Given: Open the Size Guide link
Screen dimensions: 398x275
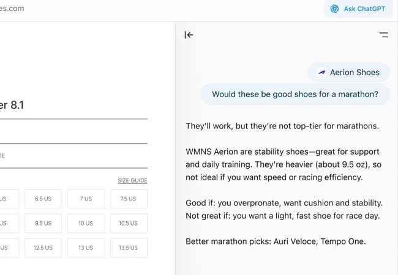Looking at the screenshot, I should point(132,180).
